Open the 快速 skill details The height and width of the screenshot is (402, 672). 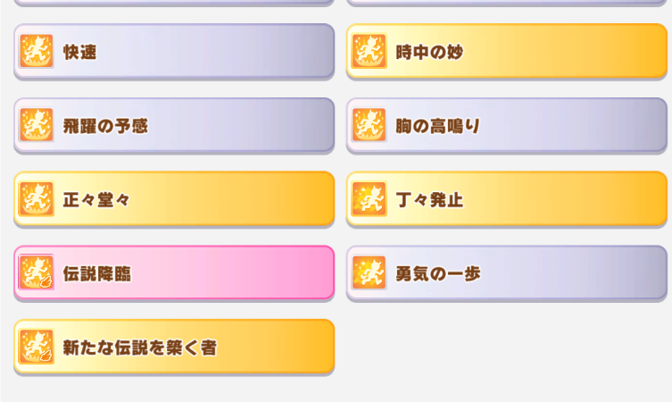point(174,52)
